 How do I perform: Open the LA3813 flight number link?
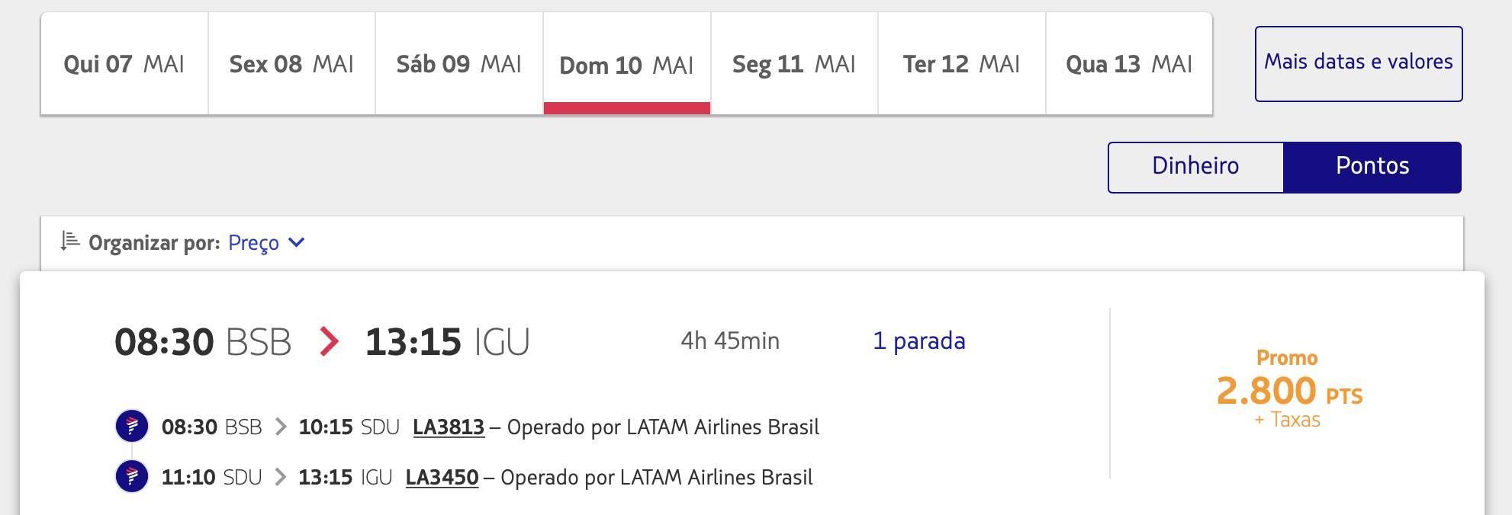(449, 427)
